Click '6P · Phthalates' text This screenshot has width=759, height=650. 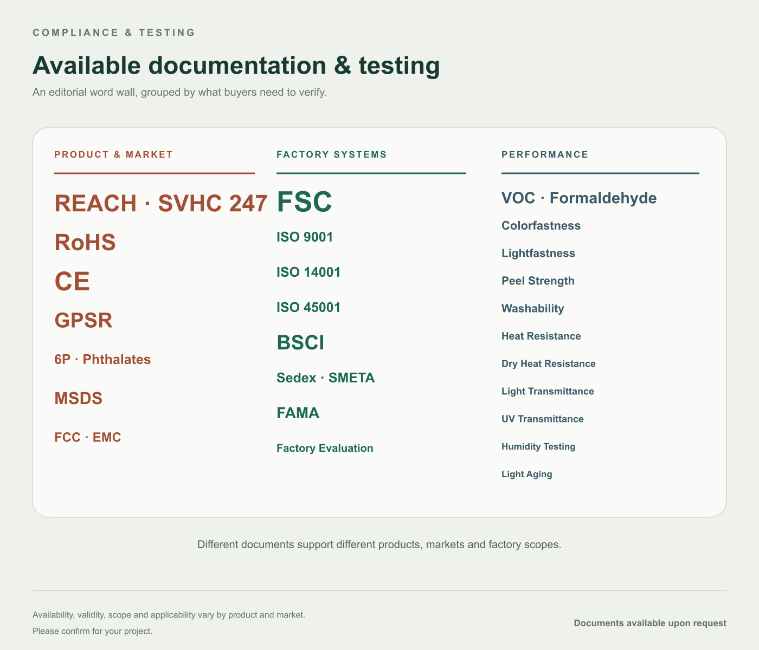(x=102, y=359)
